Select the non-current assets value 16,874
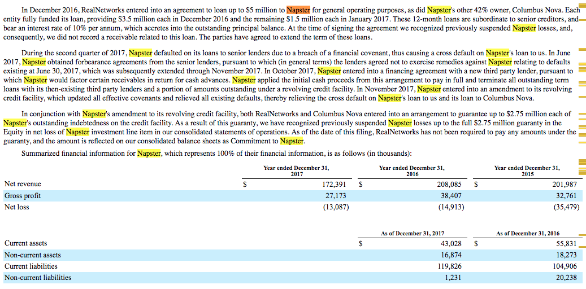The height and width of the screenshot is (289, 586). [x=452, y=255]
